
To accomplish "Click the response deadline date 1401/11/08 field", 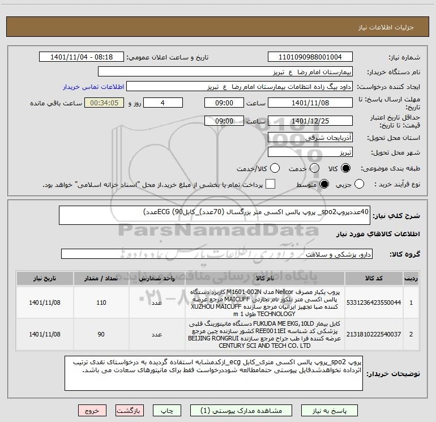I will tap(310, 103).
